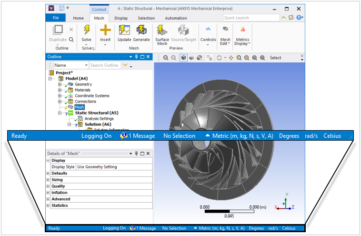Toggle the shaded cube display mode in viewport toolbar
The width and height of the screenshot is (361, 236).
click(183, 58)
